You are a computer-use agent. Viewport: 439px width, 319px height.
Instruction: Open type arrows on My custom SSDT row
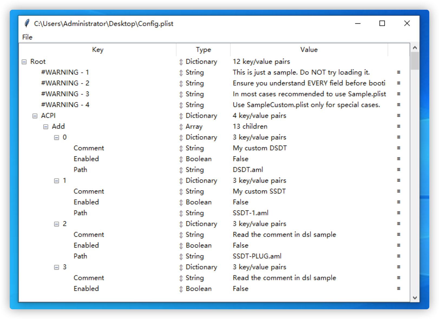coord(181,192)
